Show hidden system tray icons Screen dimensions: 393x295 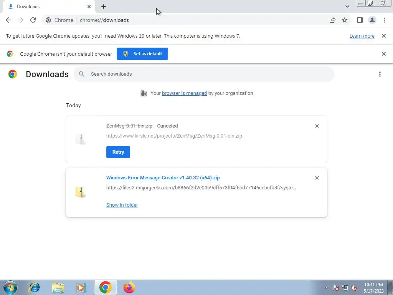click(x=326, y=288)
